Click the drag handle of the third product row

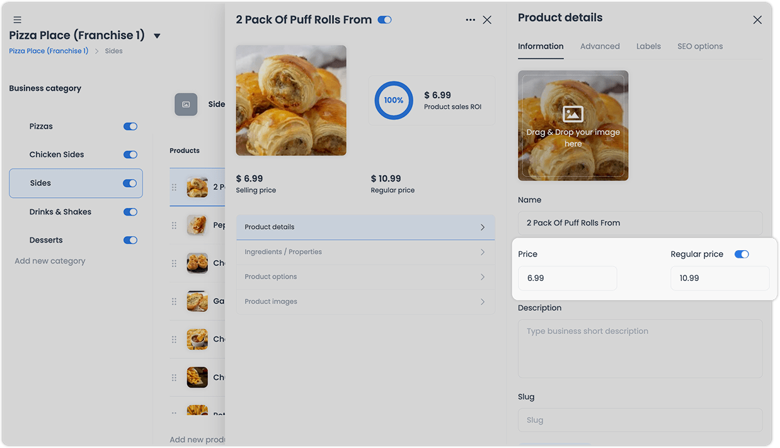pos(175,263)
